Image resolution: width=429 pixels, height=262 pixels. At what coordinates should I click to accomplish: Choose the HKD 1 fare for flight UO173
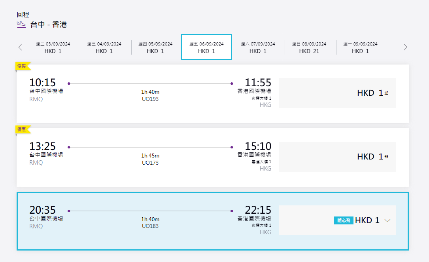click(x=337, y=157)
